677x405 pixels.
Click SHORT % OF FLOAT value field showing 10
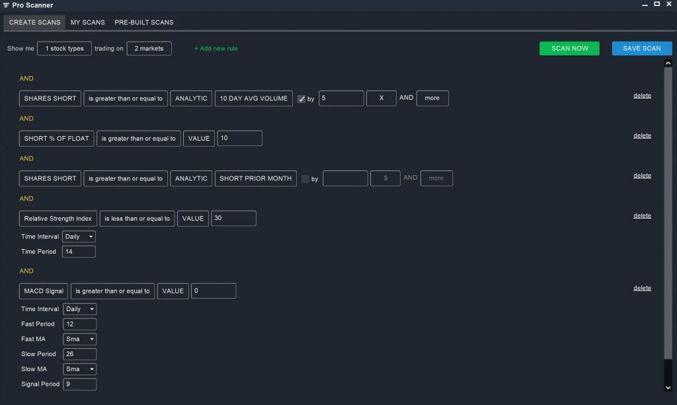point(239,138)
